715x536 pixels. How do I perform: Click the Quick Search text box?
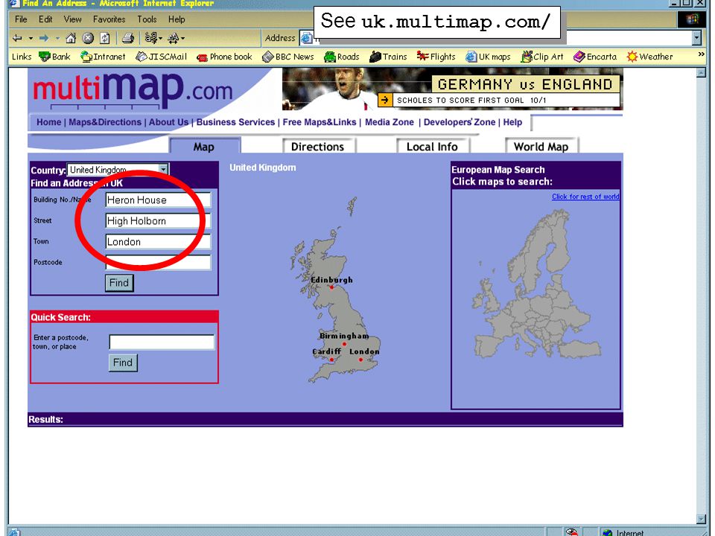(x=162, y=342)
